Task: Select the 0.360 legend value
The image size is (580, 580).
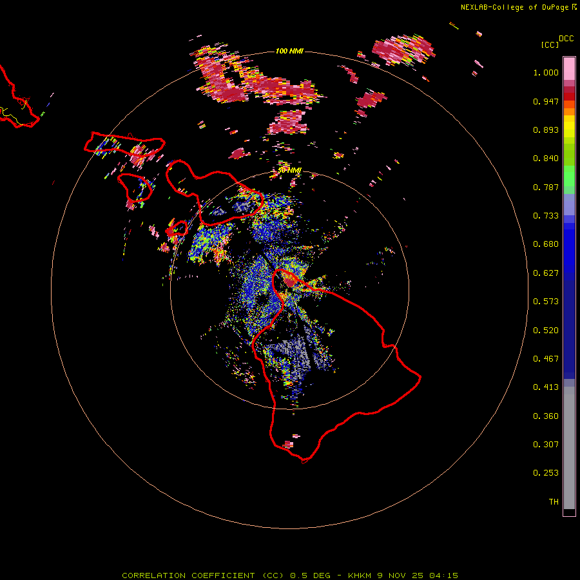Action: point(546,416)
